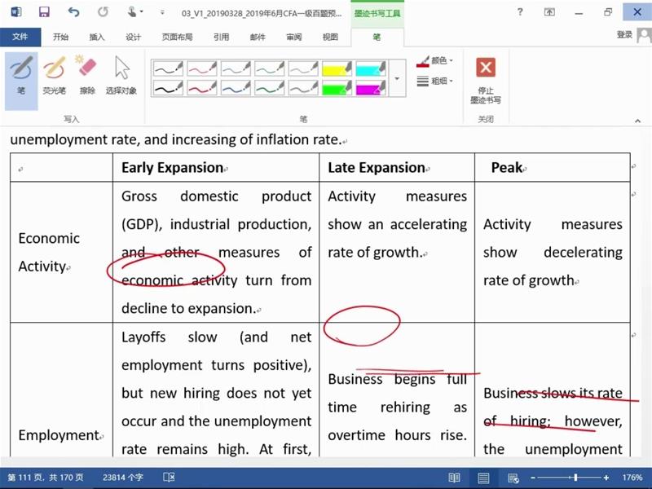Pick the thin black pen in the gallery
The width and height of the screenshot is (652, 489).
[x=168, y=68]
